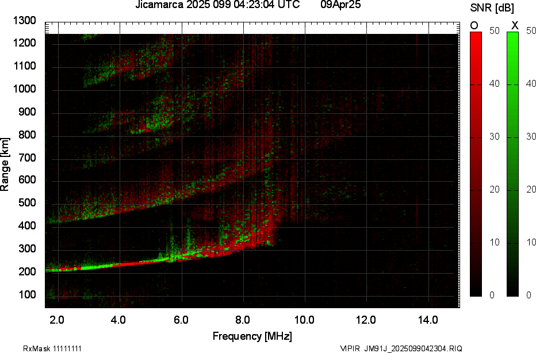Click the 'Frequency [MHz]' axis label
536x353 pixels.
click(252, 336)
